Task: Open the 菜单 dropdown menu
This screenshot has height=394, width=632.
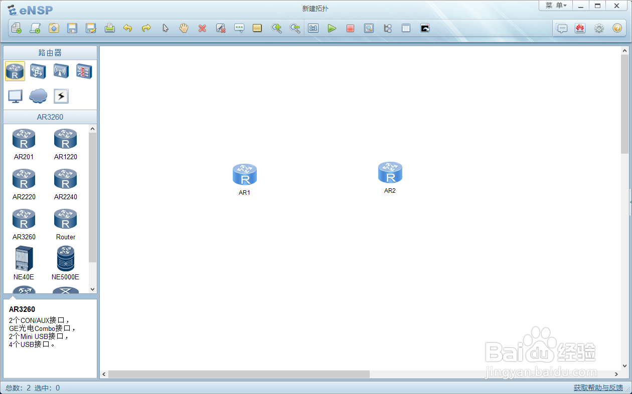Action: click(556, 6)
